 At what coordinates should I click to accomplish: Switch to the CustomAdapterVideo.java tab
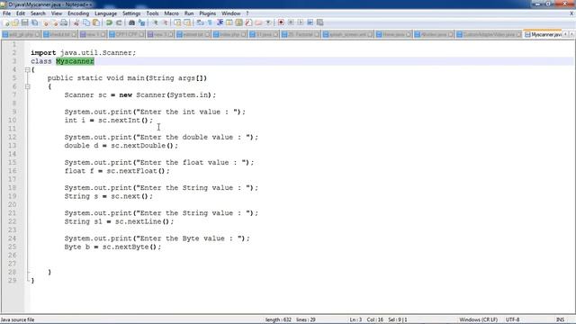(489, 34)
